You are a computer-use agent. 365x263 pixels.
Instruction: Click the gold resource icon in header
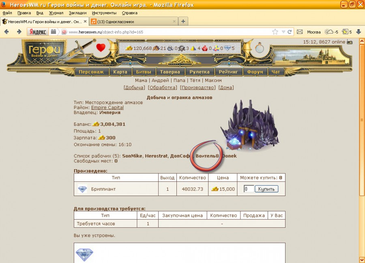click(x=129, y=48)
